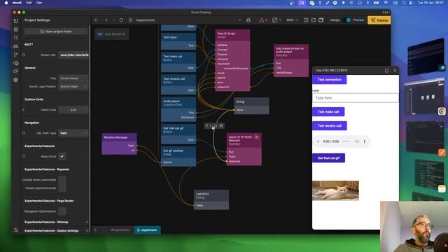The image size is (448, 252).
Task: Click the AI badge on Send HTTP POST node
Action: (x=257, y=137)
